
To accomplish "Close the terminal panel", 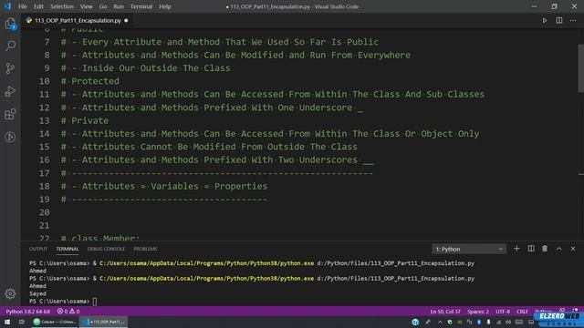I will click(x=573, y=249).
